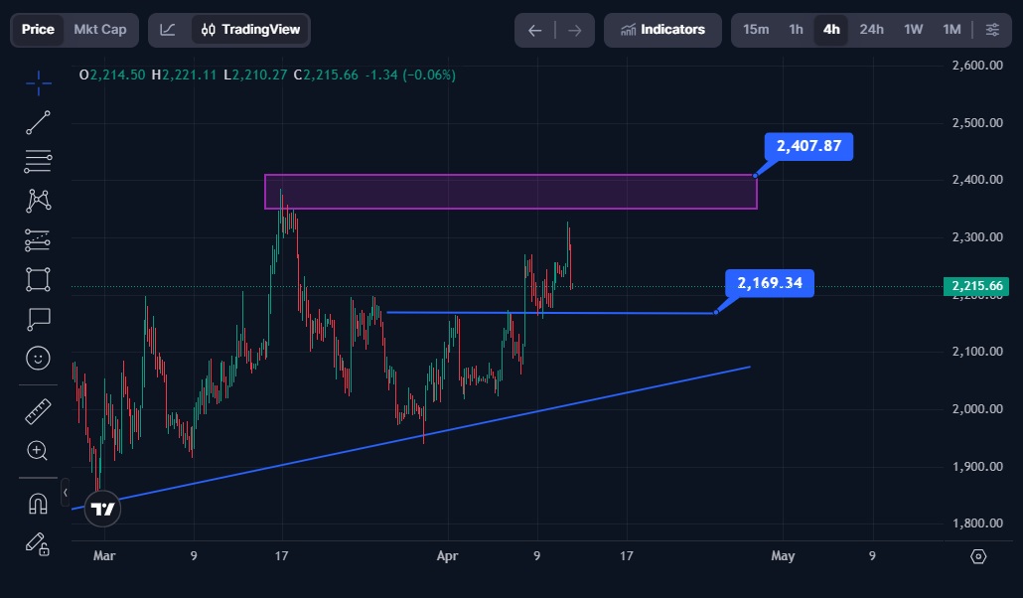Redo with the right arrow button
This screenshot has width=1023, height=598.
[575, 31]
